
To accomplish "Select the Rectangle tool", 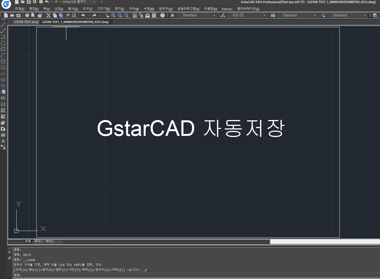I will [3, 49].
